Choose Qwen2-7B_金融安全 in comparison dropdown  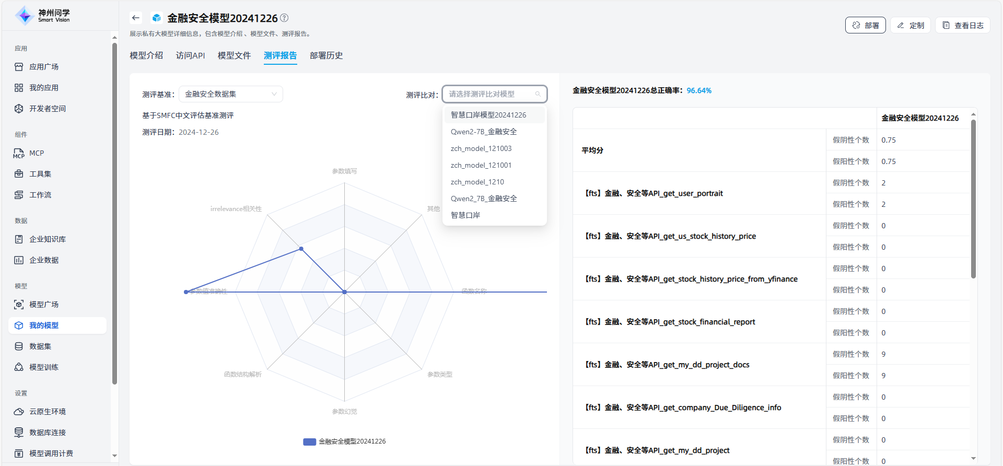[x=484, y=132]
